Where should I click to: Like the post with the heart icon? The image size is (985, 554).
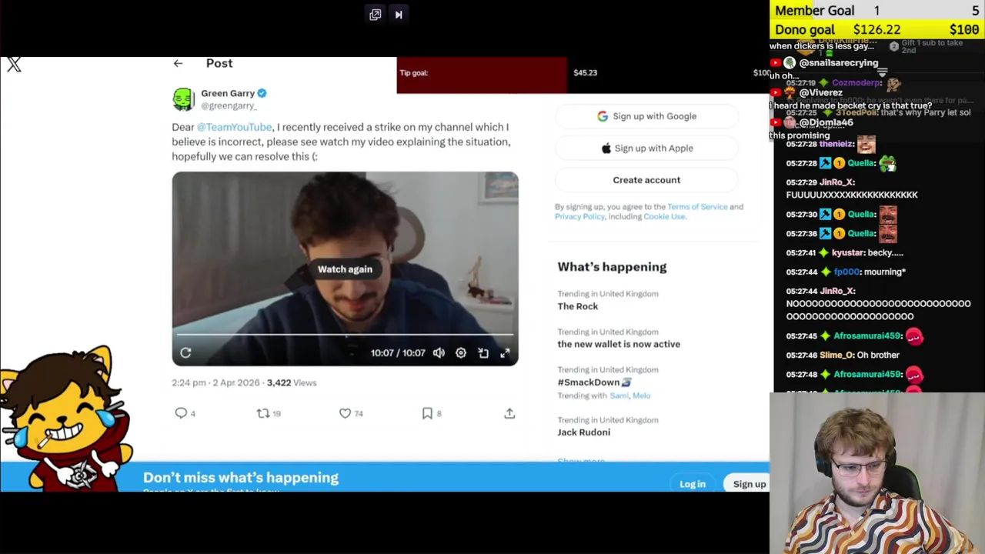(x=345, y=413)
